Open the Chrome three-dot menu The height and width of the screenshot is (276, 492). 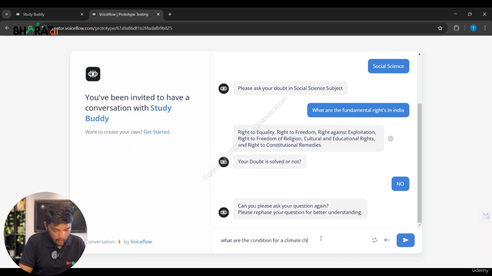(x=485, y=28)
